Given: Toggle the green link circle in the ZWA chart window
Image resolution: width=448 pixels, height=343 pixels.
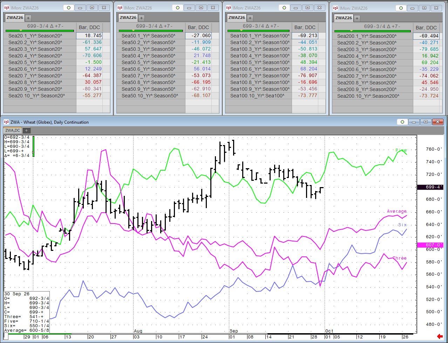Looking at the screenshot, I should pyautogui.click(x=402, y=122).
